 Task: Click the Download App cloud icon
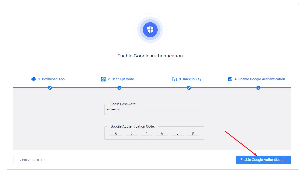point(33,79)
